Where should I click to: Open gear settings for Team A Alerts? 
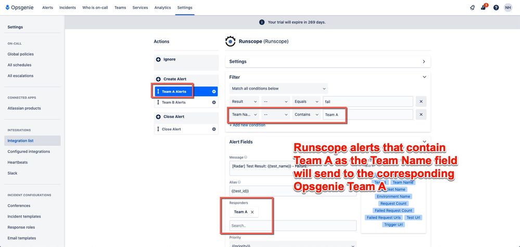click(x=214, y=92)
